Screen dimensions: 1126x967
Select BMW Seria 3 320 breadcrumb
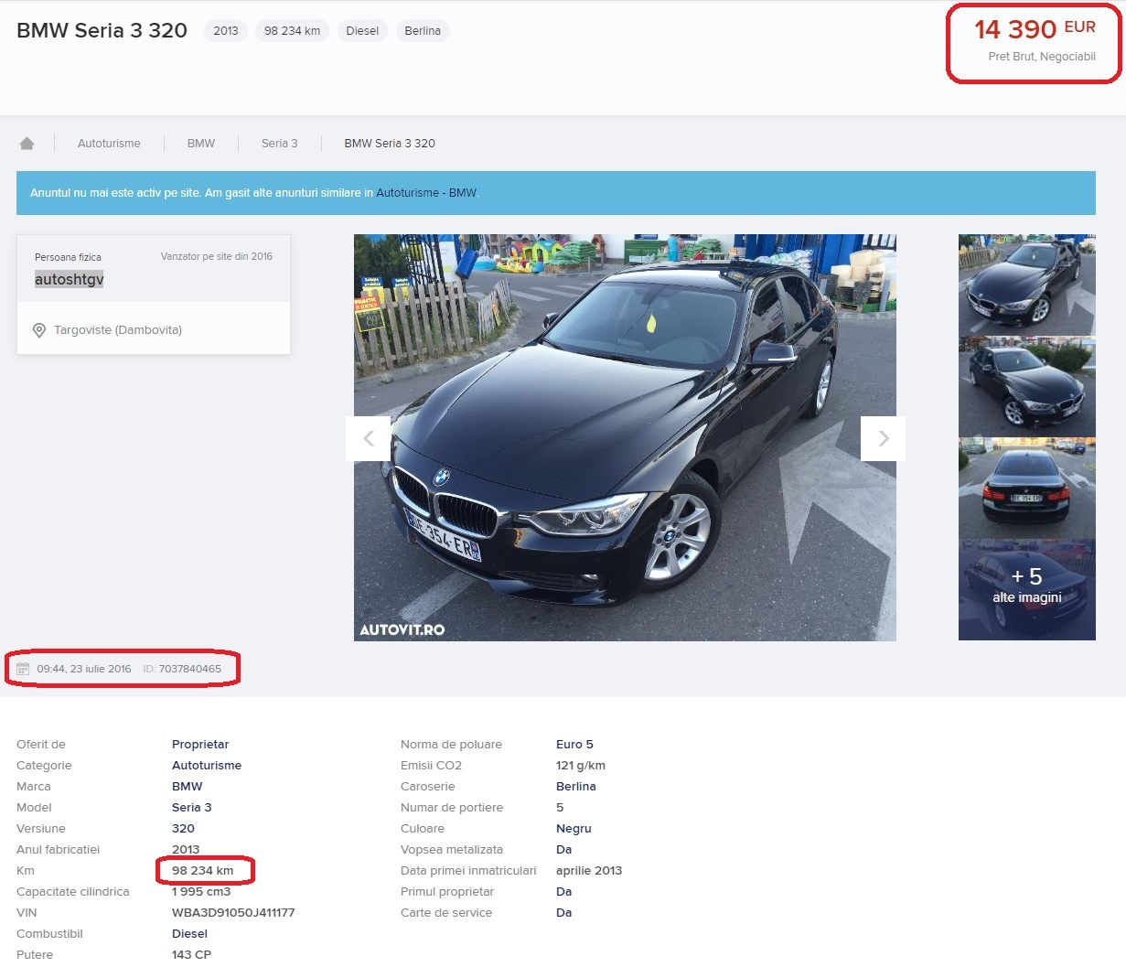point(390,144)
